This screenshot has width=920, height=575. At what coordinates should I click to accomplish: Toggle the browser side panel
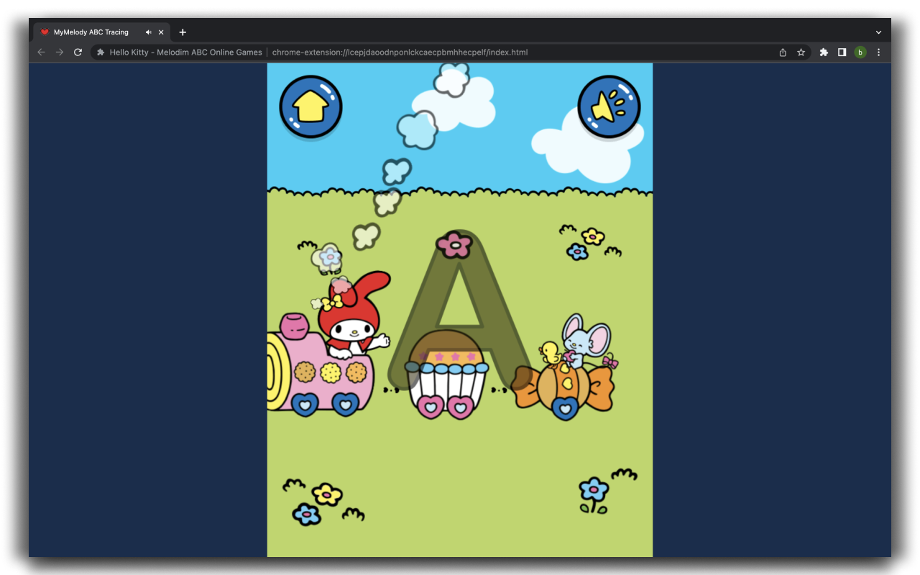(x=842, y=52)
